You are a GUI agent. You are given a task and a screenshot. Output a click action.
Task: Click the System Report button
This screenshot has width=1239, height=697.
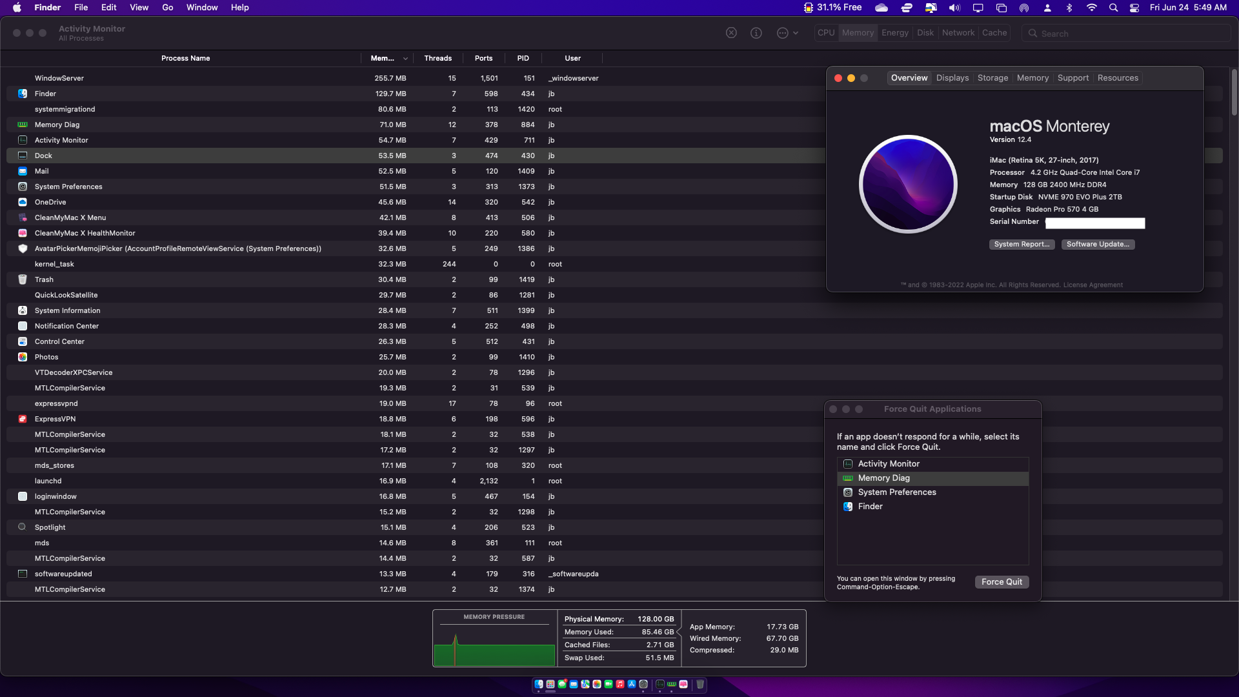coord(1022,244)
